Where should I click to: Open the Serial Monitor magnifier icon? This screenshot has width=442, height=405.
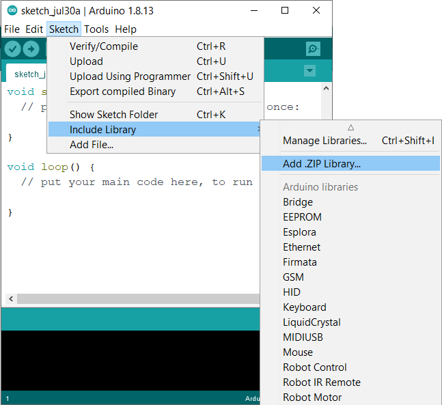(x=313, y=48)
